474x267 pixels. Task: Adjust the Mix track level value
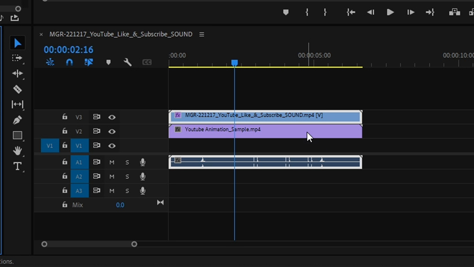120,205
